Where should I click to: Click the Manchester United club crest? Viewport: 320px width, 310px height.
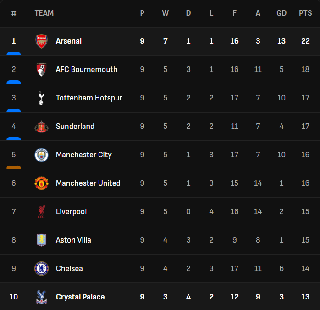(x=41, y=183)
